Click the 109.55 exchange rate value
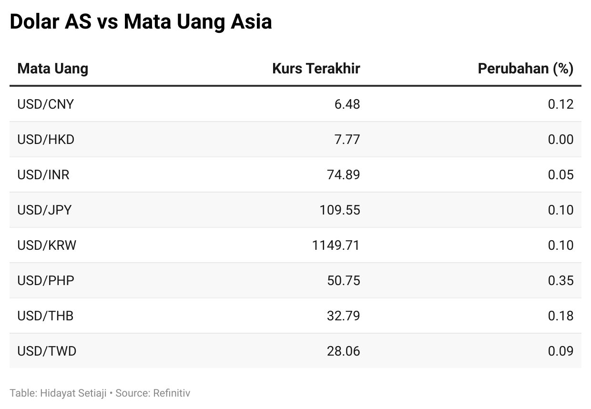591x409 pixels. [x=340, y=210]
